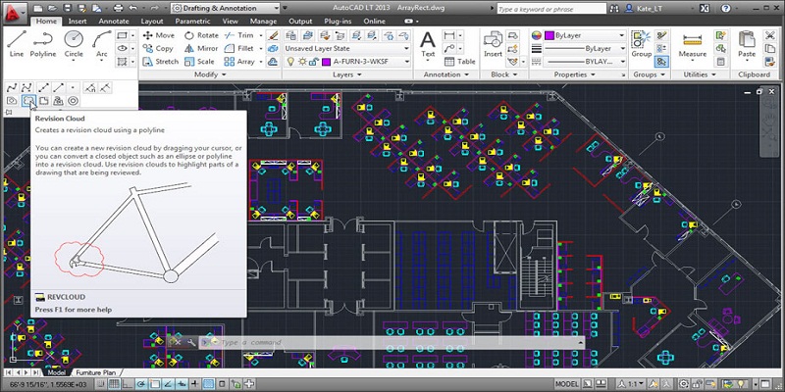This screenshot has height=392, width=785.
Task: Click the Copy tool
Action: pyautogui.click(x=158, y=48)
